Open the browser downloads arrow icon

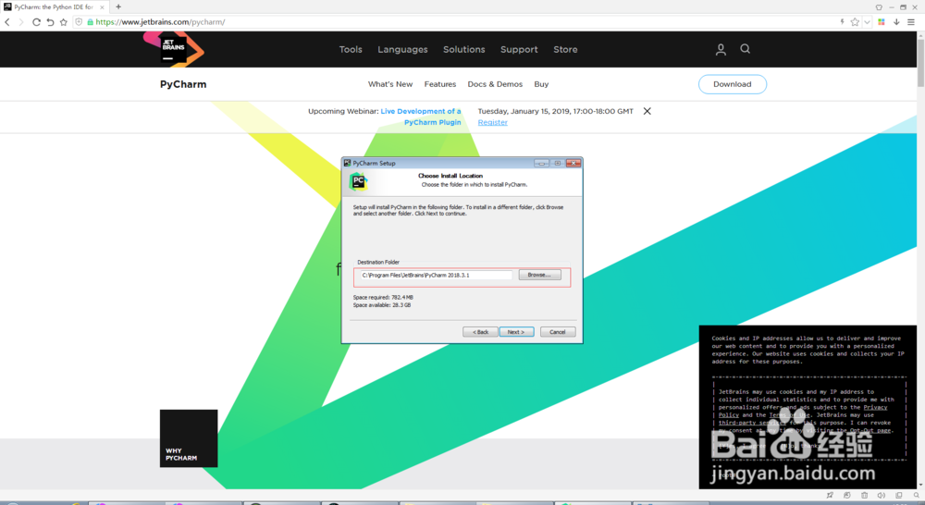(x=896, y=22)
